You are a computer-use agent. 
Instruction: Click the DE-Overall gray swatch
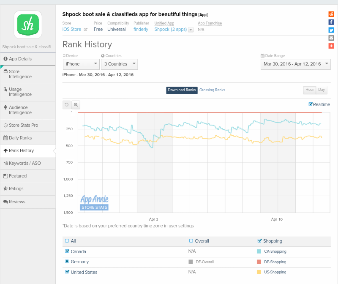pos(191,262)
